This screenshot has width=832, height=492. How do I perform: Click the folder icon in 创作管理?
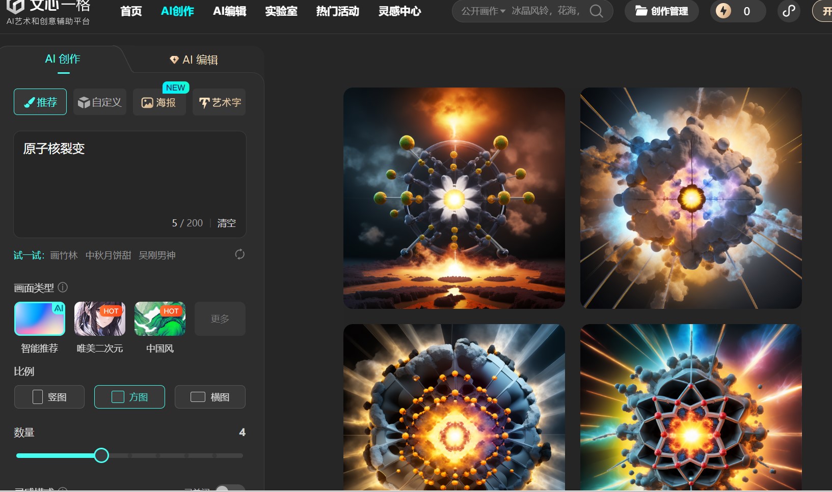coord(641,11)
